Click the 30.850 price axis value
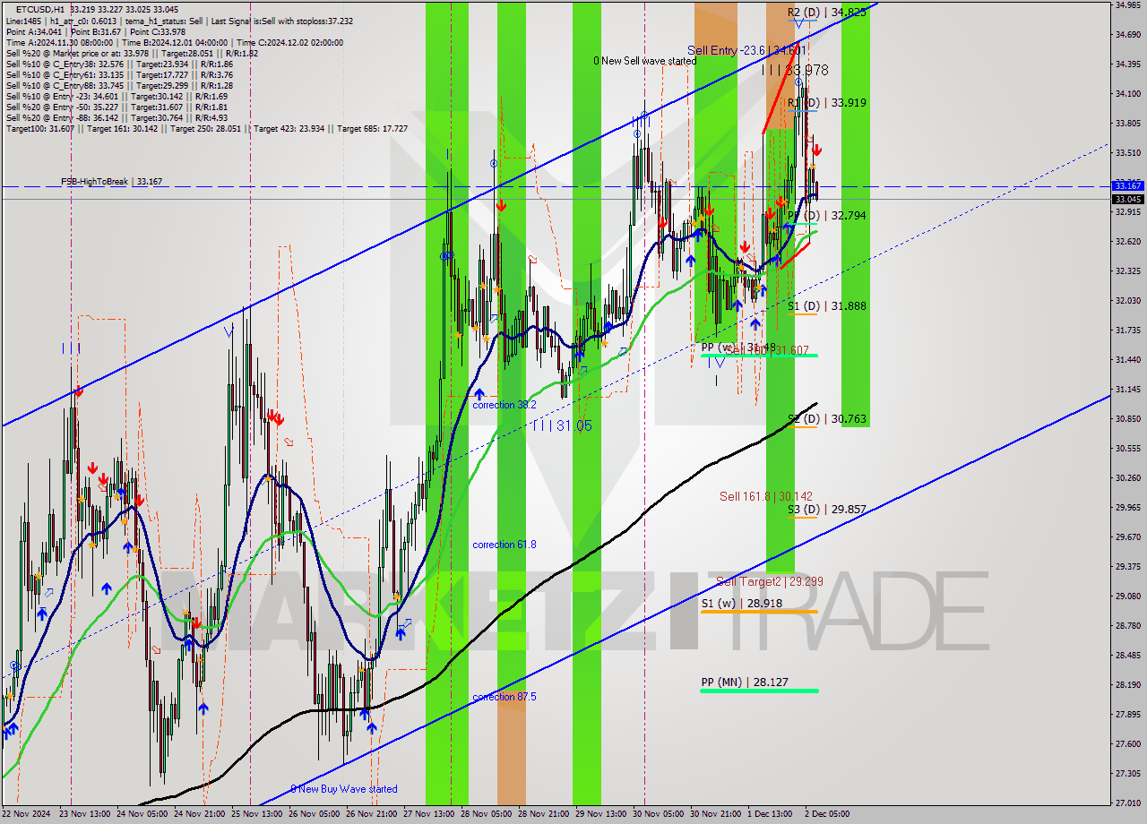Viewport: 1147px width, 824px height. pos(1127,419)
